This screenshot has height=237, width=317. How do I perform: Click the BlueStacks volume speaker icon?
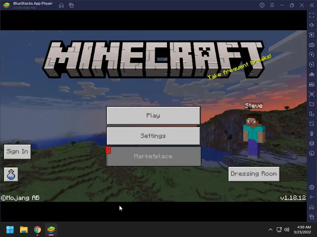(x=312, y=25)
